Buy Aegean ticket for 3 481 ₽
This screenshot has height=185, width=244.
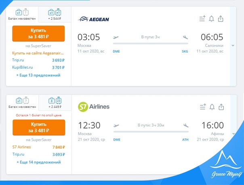tap(38, 34)
